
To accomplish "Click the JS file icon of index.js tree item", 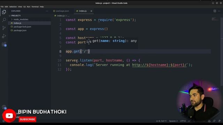I will 11,23.
